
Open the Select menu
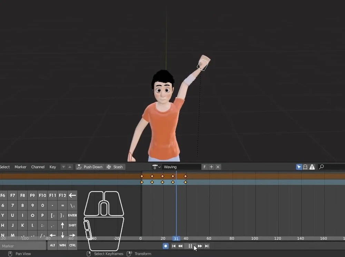pos(5,167)
